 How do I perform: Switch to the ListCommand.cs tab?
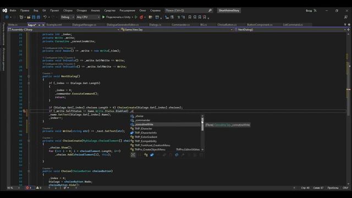pos(293,25)
